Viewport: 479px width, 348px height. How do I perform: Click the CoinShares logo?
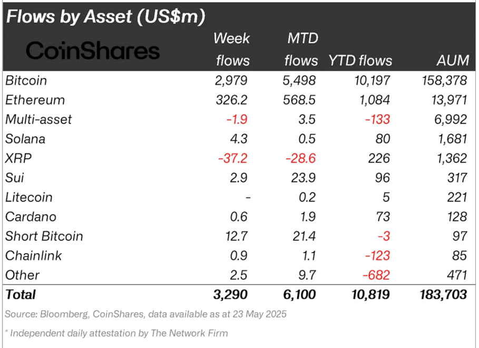(x=93, y=51)
